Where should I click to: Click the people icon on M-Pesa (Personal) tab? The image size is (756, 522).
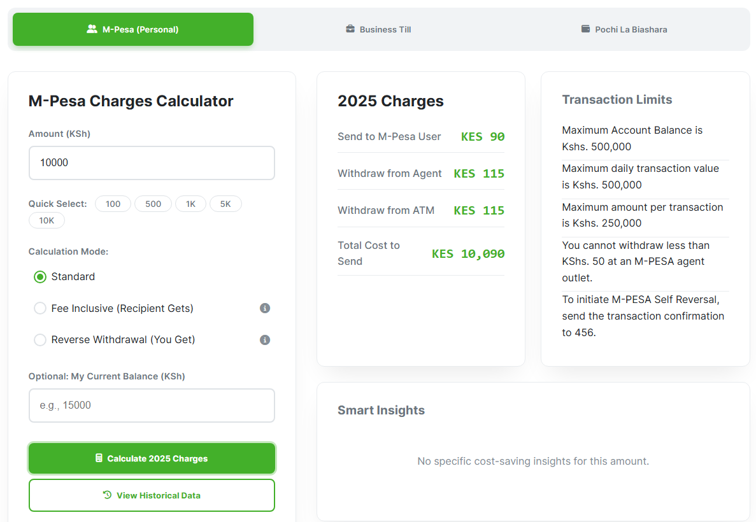(92, 29)
